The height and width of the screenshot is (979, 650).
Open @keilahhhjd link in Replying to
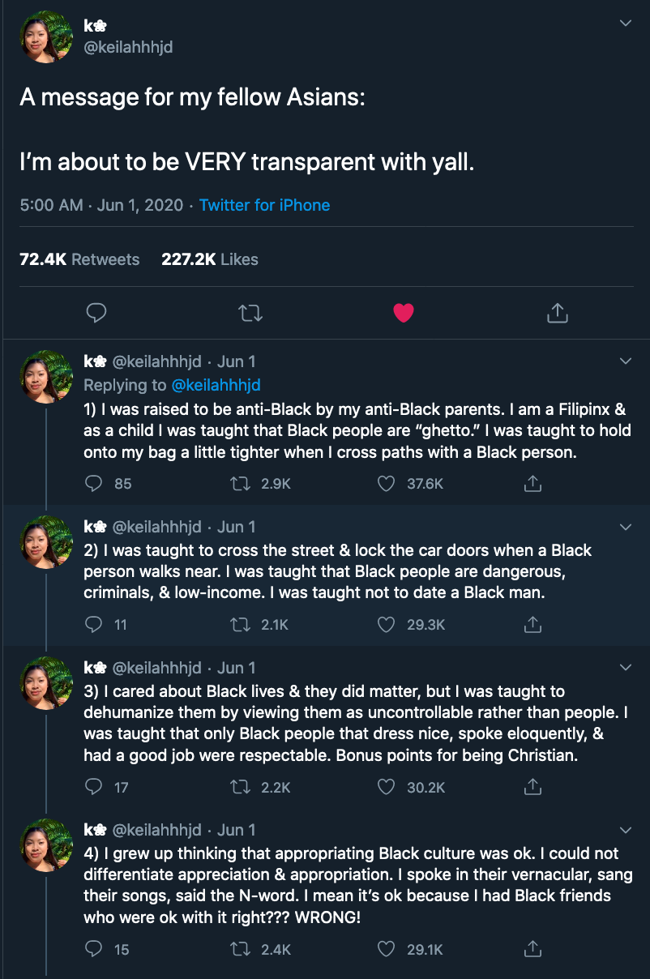pos(214,385)
